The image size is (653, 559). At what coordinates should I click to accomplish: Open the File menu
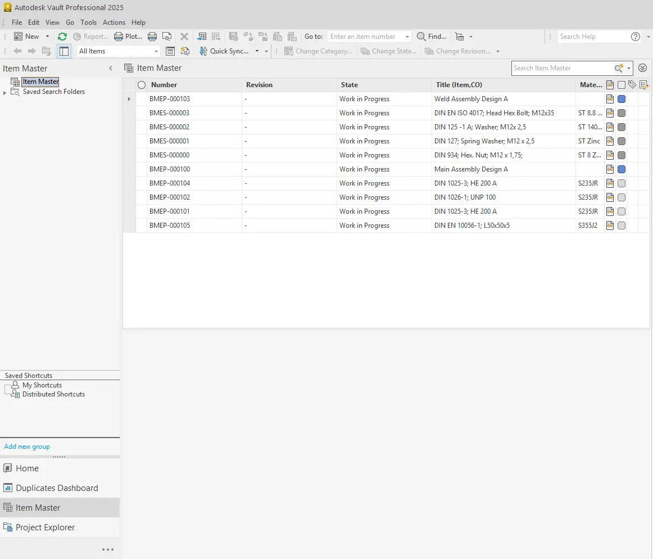(17, 22)
